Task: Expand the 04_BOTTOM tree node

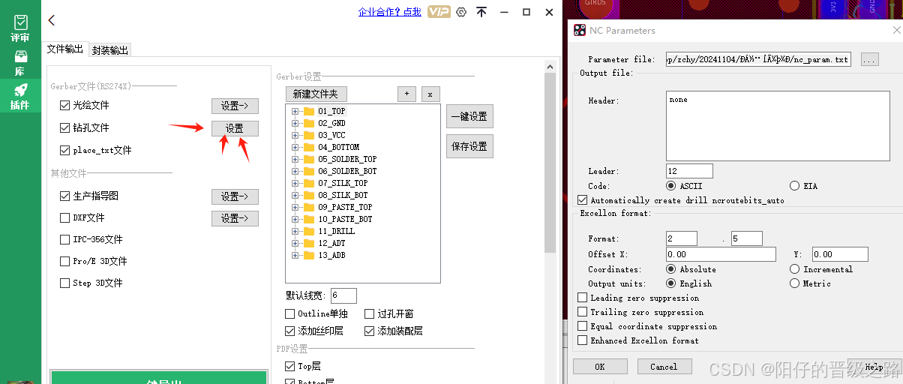Action: (295, 147)
